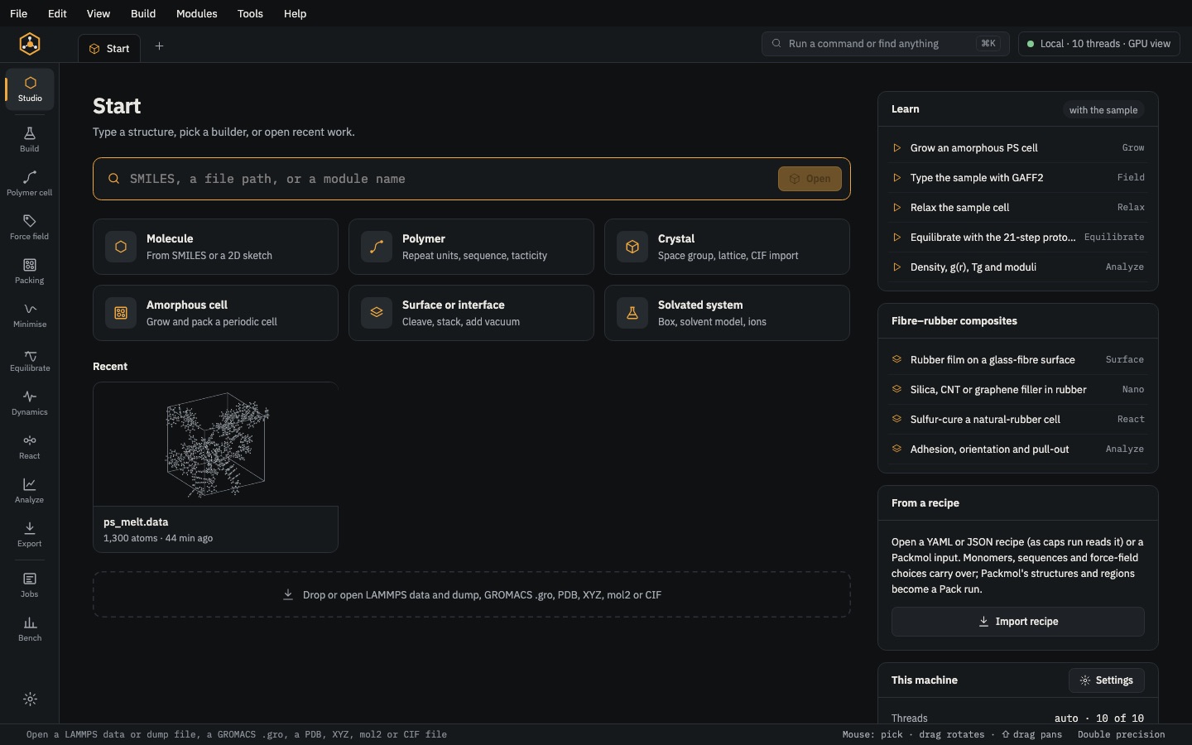Open the File menu
Image resolution: width=1192 pixels, height=745 pixels.
pos(18,13)
